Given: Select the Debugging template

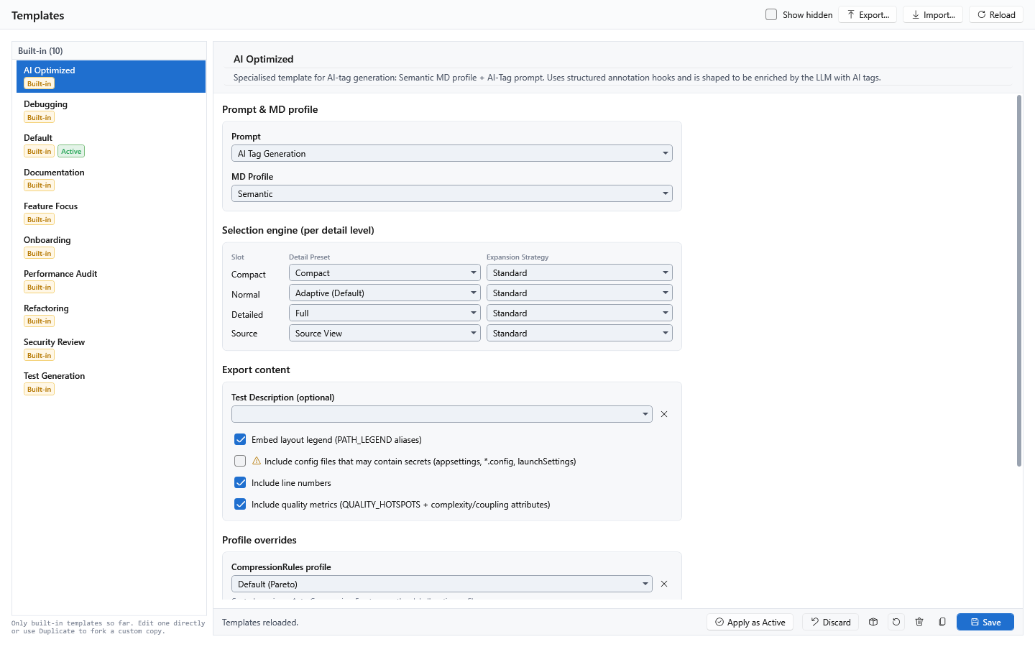Looking at the screenshot, I should click(111, 110).
